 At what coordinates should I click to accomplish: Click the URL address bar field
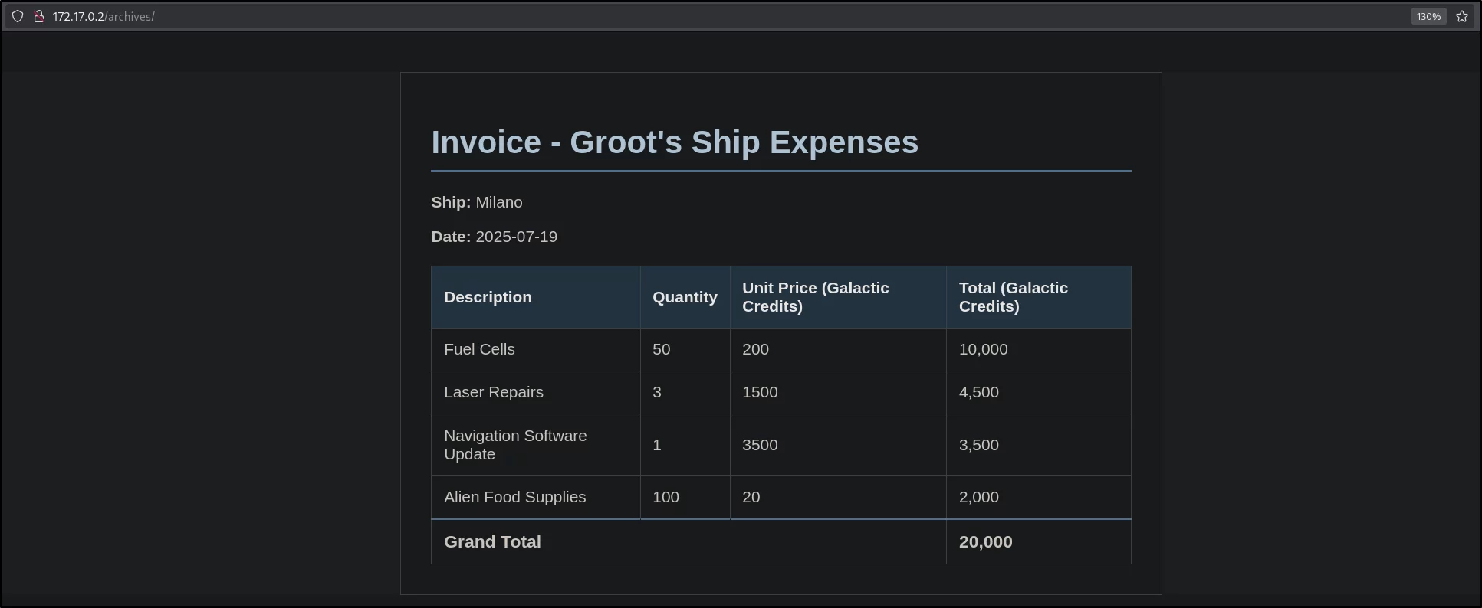click(721, 16)
